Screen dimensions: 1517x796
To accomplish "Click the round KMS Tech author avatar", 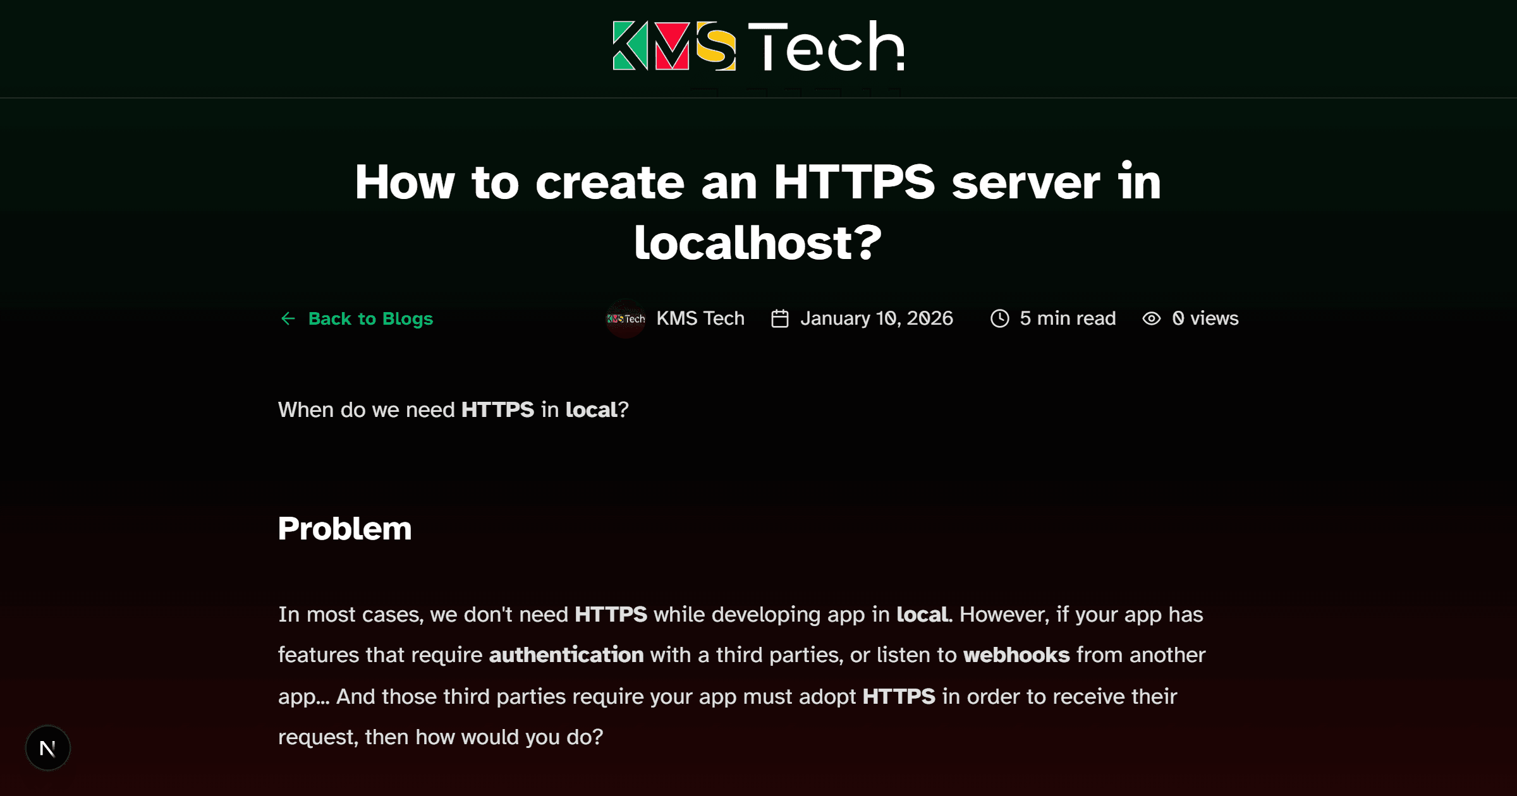I will coord(625,318).
